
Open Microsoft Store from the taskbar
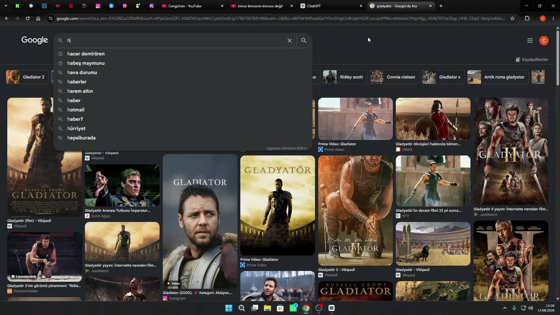click(x=280, y=308)
